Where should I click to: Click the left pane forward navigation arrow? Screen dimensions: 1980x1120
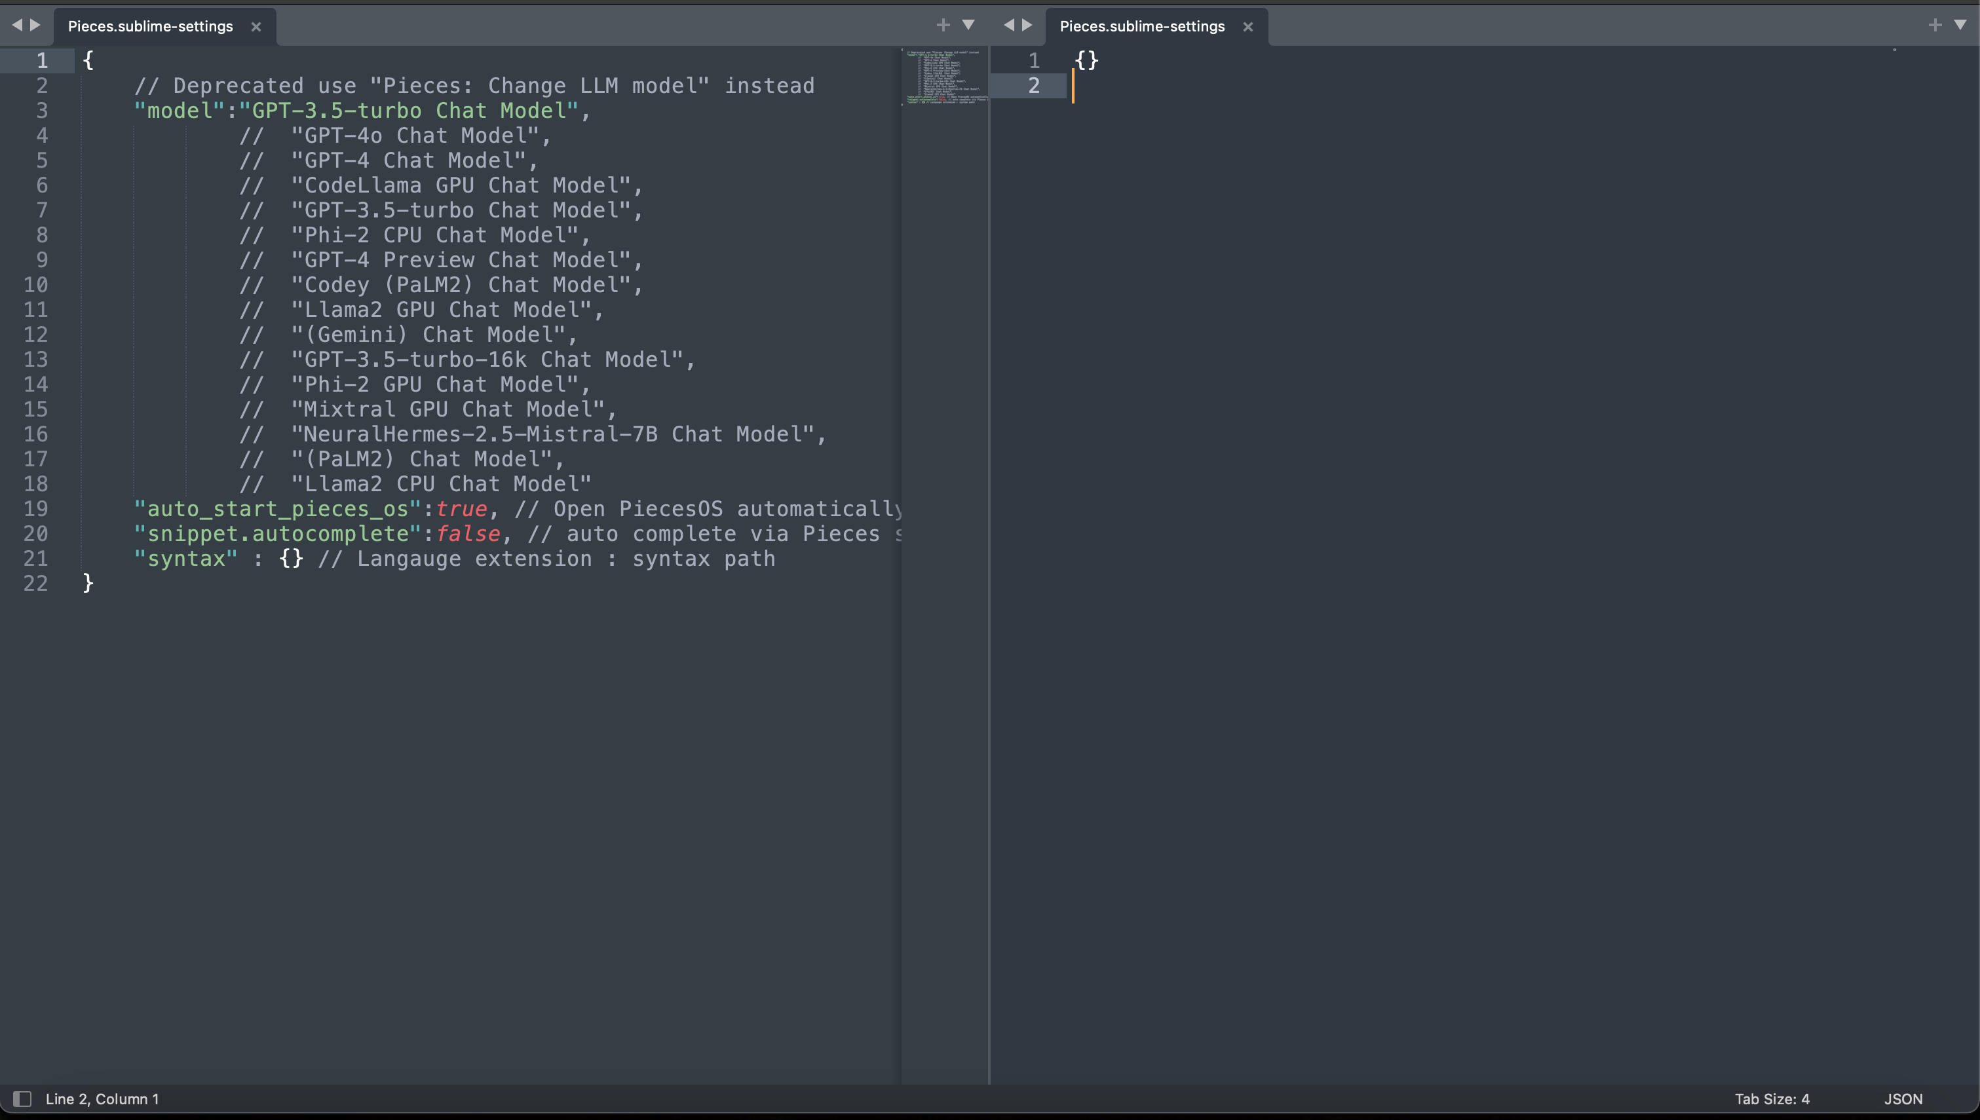click(x=35, y=26)
